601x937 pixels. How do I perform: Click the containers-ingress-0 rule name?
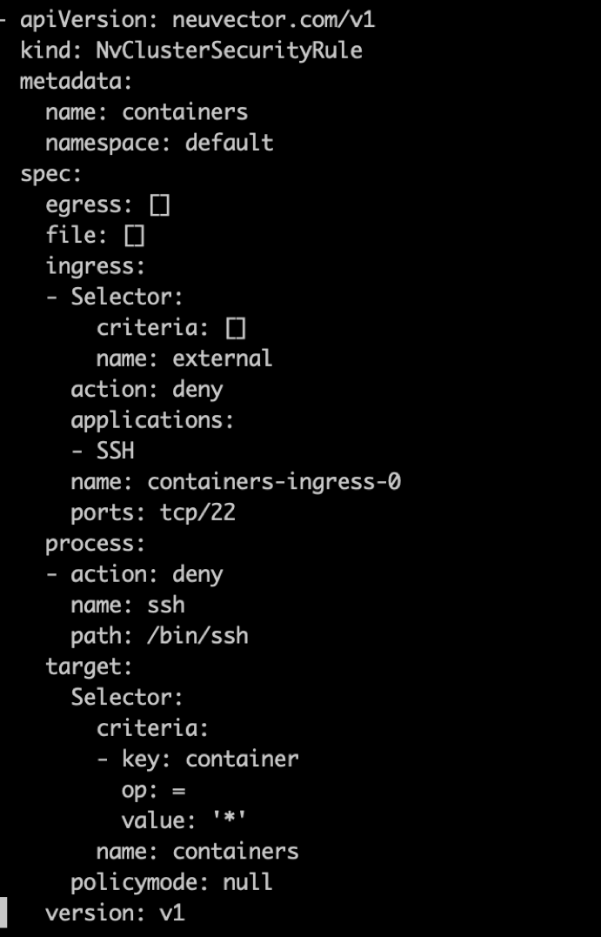click(x=273, y=481)
